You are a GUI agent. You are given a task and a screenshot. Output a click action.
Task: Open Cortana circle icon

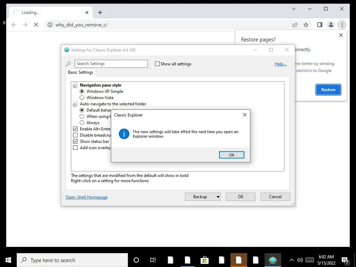coord(136,260)
